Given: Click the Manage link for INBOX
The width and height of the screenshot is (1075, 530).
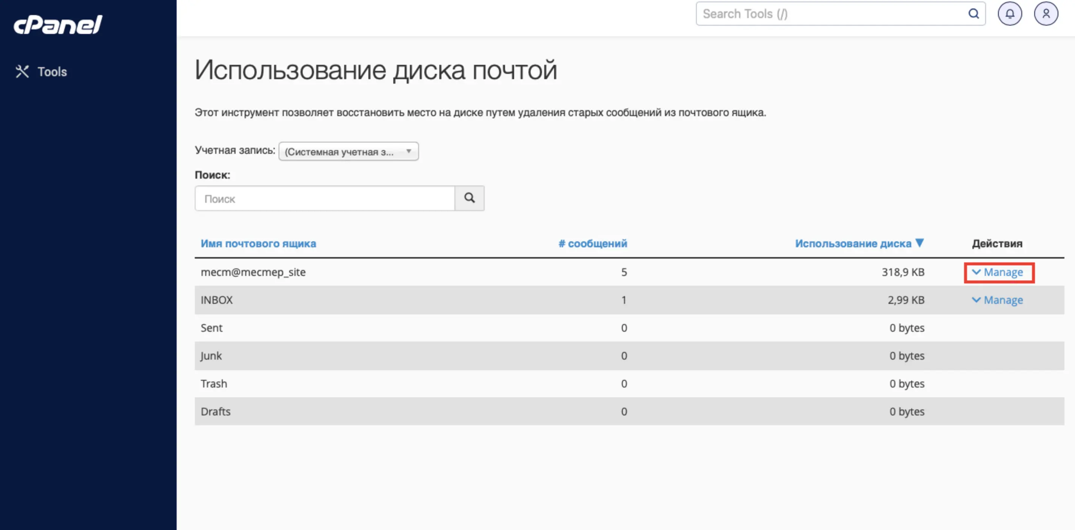Looking at the screenshot, I should pos(1003,300).
